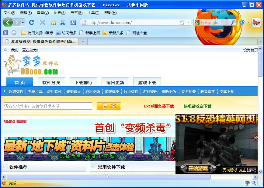The width and height of the screenshot is (264, 188).
Task: Click the page icon in address bar
Action: [x=84, y=22]
